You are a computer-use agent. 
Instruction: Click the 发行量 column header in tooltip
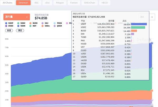111,21
